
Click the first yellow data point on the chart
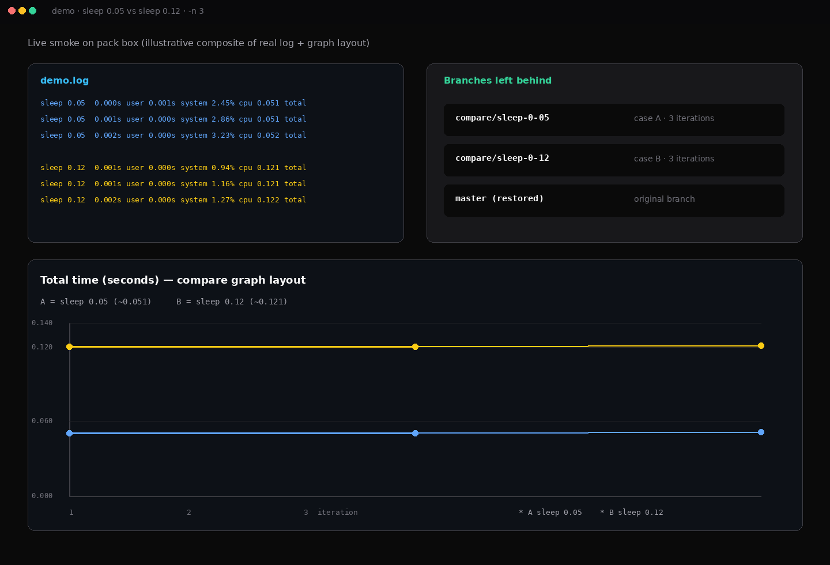pos(70,347)
